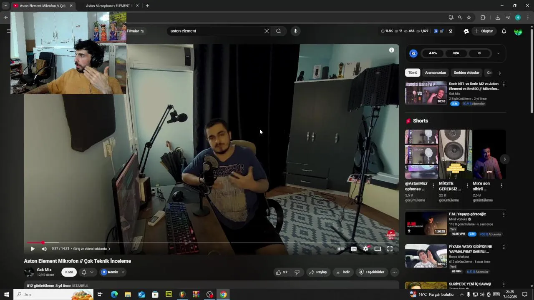Play the Aston Element video

pyautogui.click(x=33, y=249)
